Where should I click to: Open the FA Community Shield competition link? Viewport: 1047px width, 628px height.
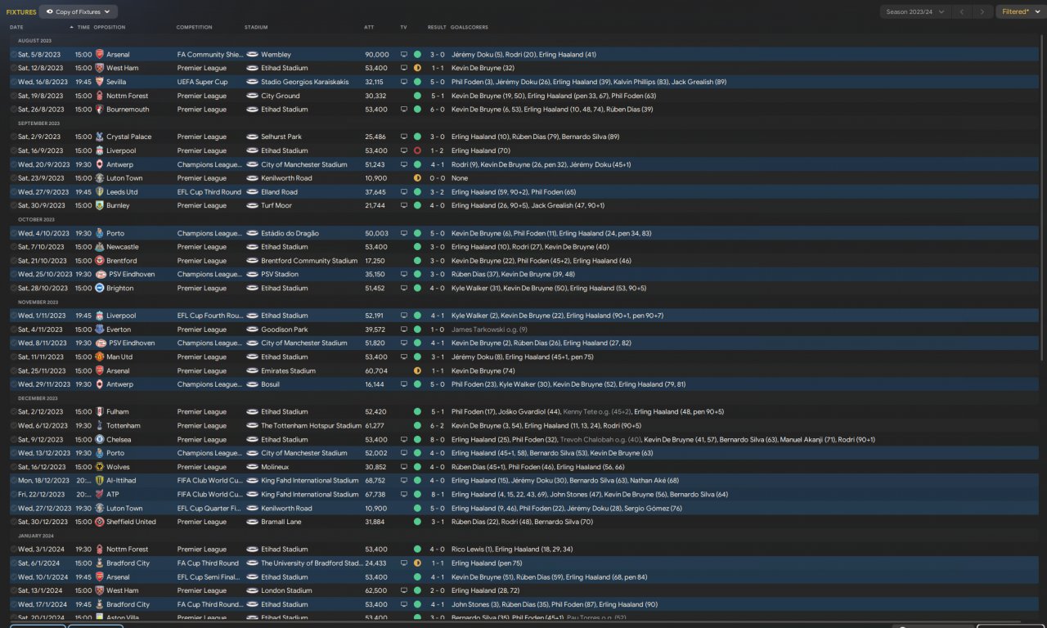[x=209, y=55]
